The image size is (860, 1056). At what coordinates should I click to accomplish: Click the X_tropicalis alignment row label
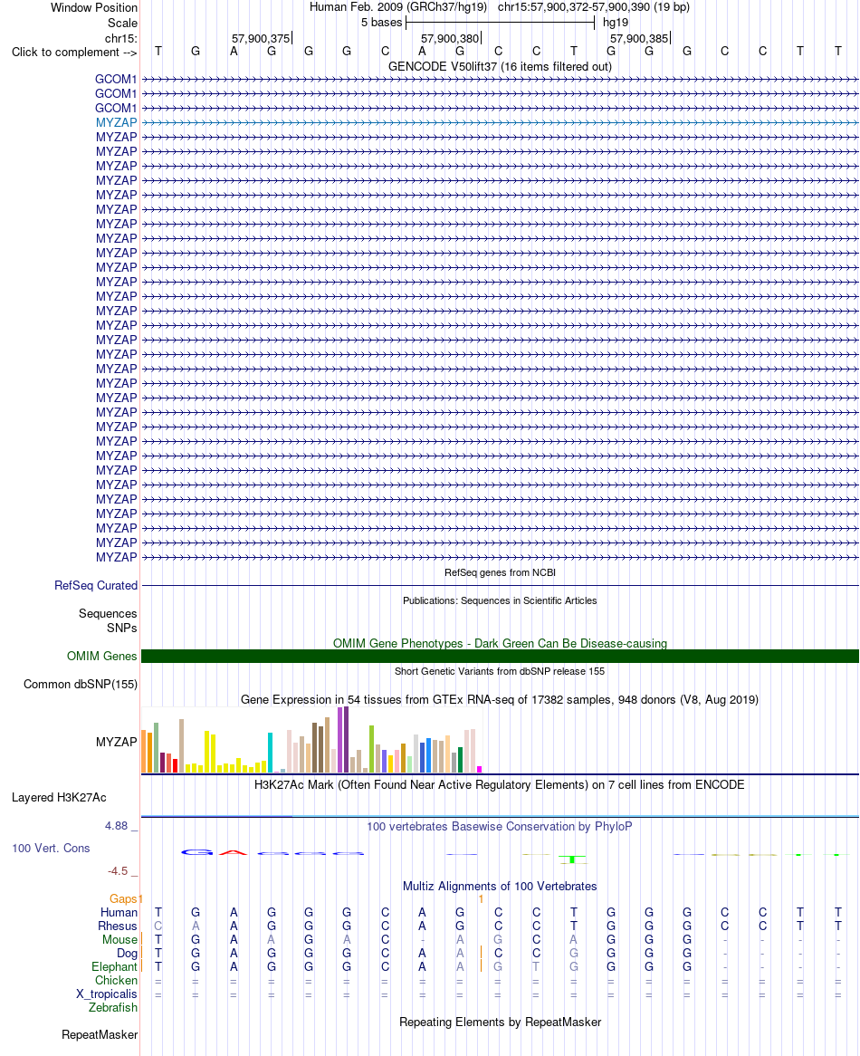(x=106, y=994)
